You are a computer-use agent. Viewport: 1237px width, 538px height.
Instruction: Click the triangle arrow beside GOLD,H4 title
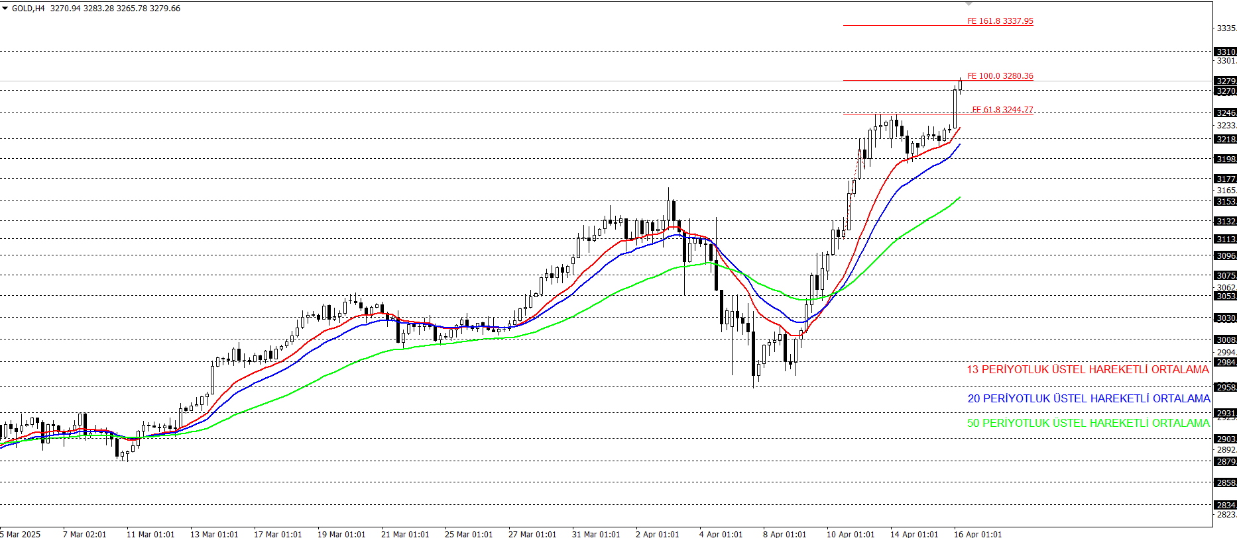[x=5, y=9]
